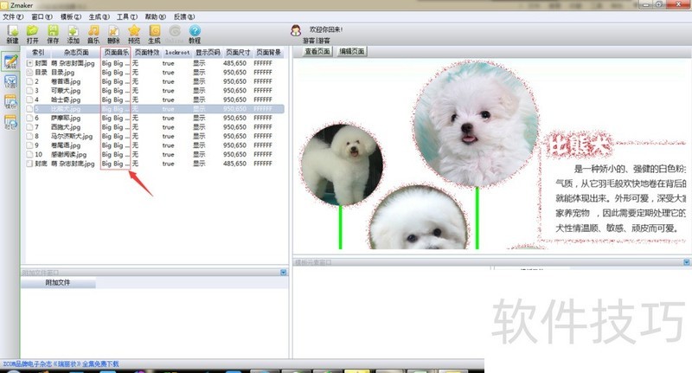Collapse the 附加文件窗口 panel with its arrow
Viewport: 692px width, 373px height.
(x=284, y=273)
